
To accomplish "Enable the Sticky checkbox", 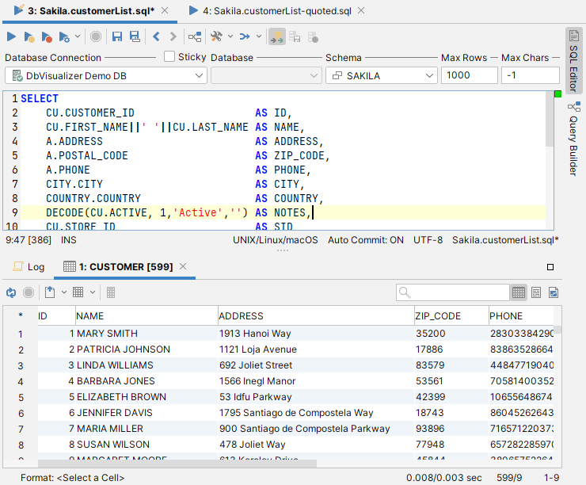I will point(169,56).
